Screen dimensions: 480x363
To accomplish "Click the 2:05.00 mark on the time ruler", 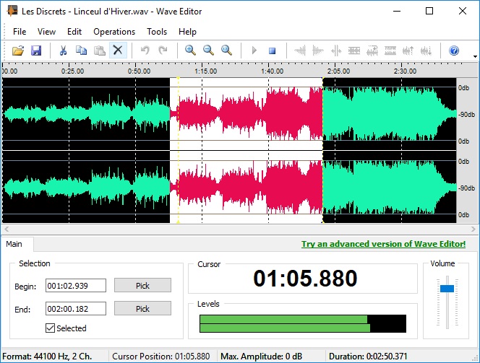I will [338, 71].
